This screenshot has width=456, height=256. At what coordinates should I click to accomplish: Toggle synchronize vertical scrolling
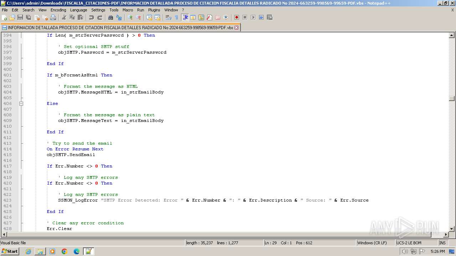coord(149,17)
